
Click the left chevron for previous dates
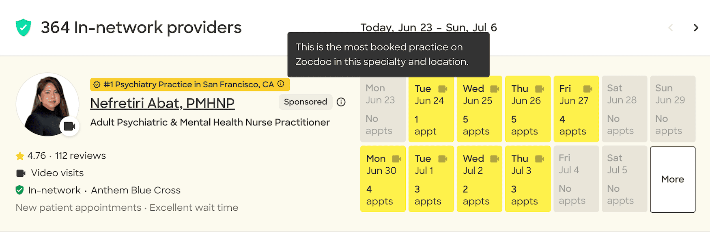click(x=670, y=28)
